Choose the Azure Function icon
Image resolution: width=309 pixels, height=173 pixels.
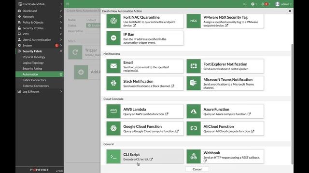(194, 111)
